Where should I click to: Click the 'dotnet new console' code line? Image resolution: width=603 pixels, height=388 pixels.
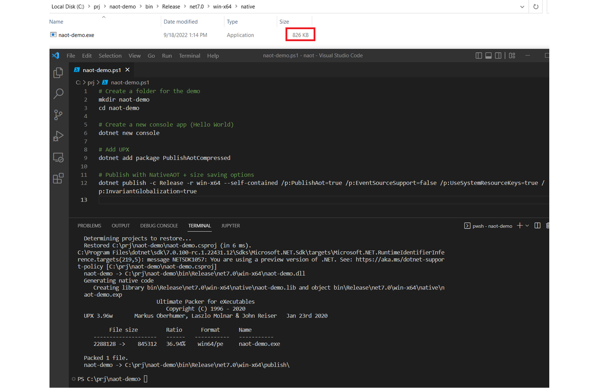tap(129, 133)
